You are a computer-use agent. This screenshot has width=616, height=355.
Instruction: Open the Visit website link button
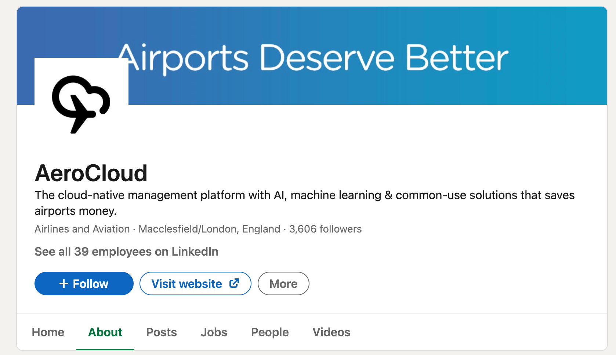195,283
